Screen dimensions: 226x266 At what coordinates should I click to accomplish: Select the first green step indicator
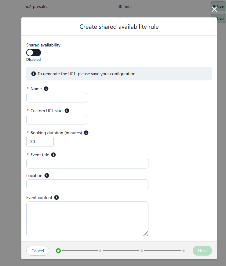click(x=58, y=251)
